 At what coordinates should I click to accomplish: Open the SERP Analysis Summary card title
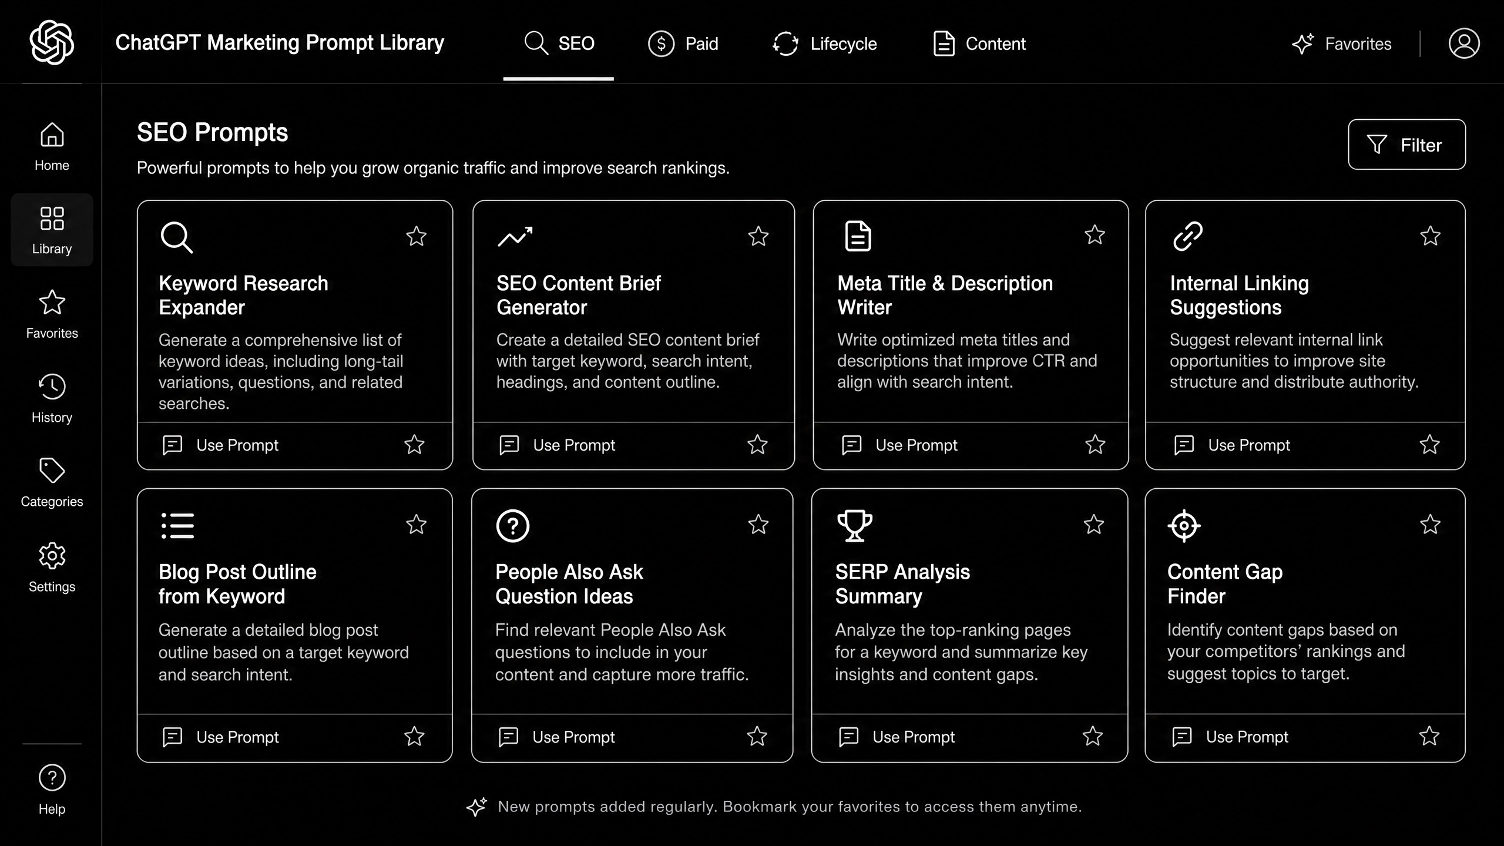tap(902, 584)
